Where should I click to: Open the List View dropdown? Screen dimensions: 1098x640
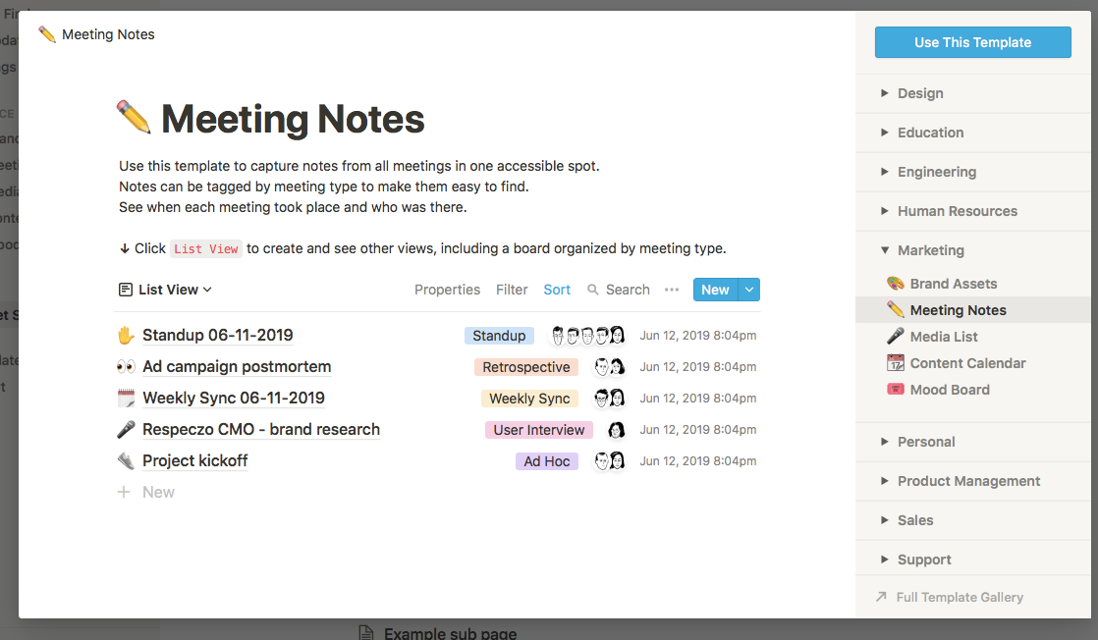click(165, 290)
